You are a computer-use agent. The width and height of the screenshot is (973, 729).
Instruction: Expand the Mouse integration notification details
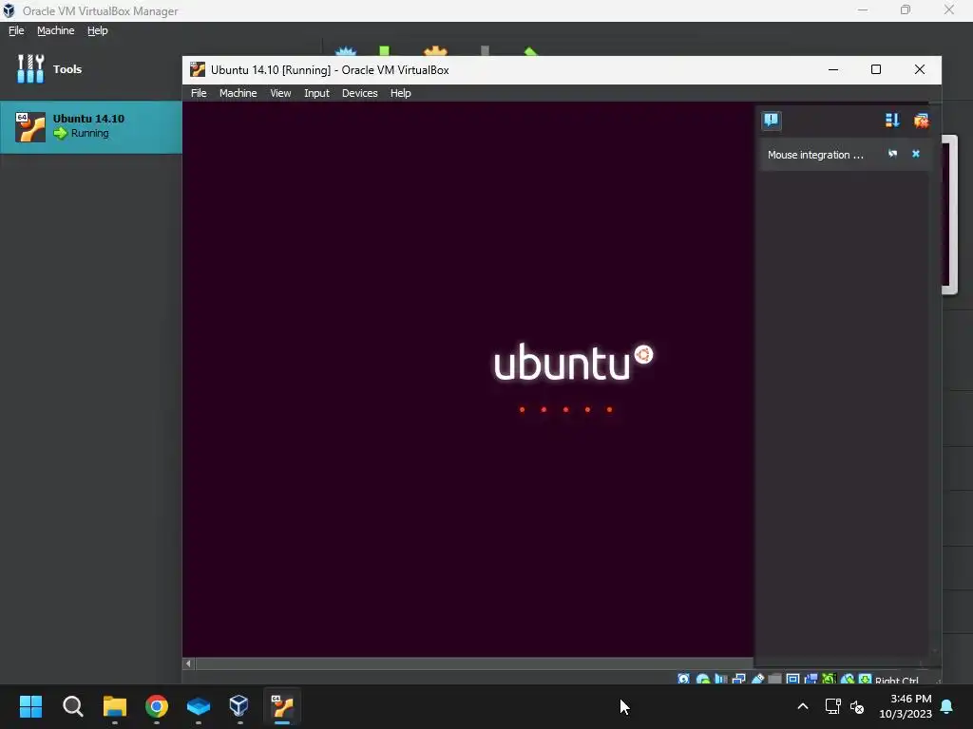click(x=893, y=154)
